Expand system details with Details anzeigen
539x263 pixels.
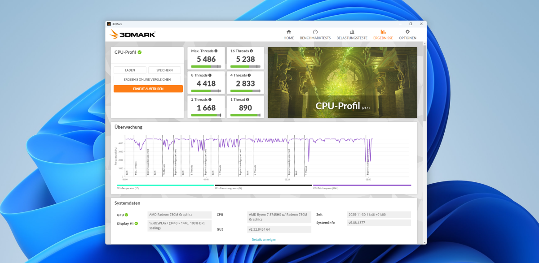(x=264, y=240)
